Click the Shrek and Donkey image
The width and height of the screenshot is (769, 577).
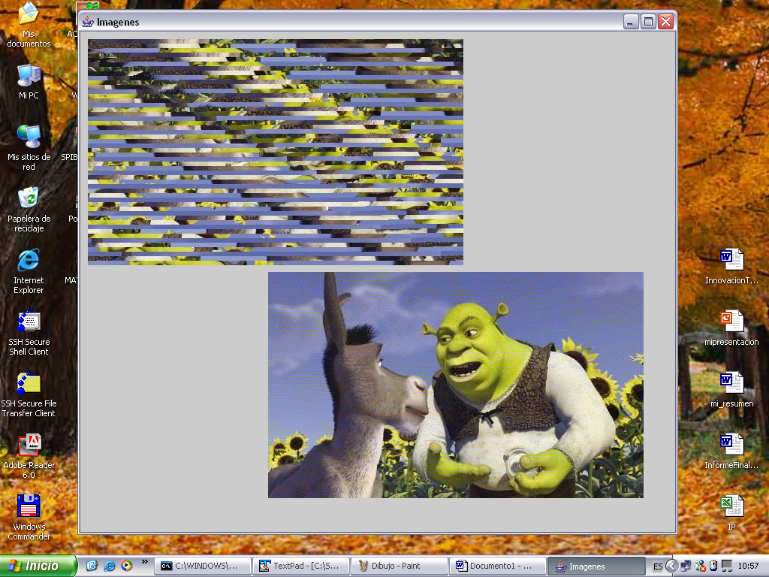click(456, 385)
